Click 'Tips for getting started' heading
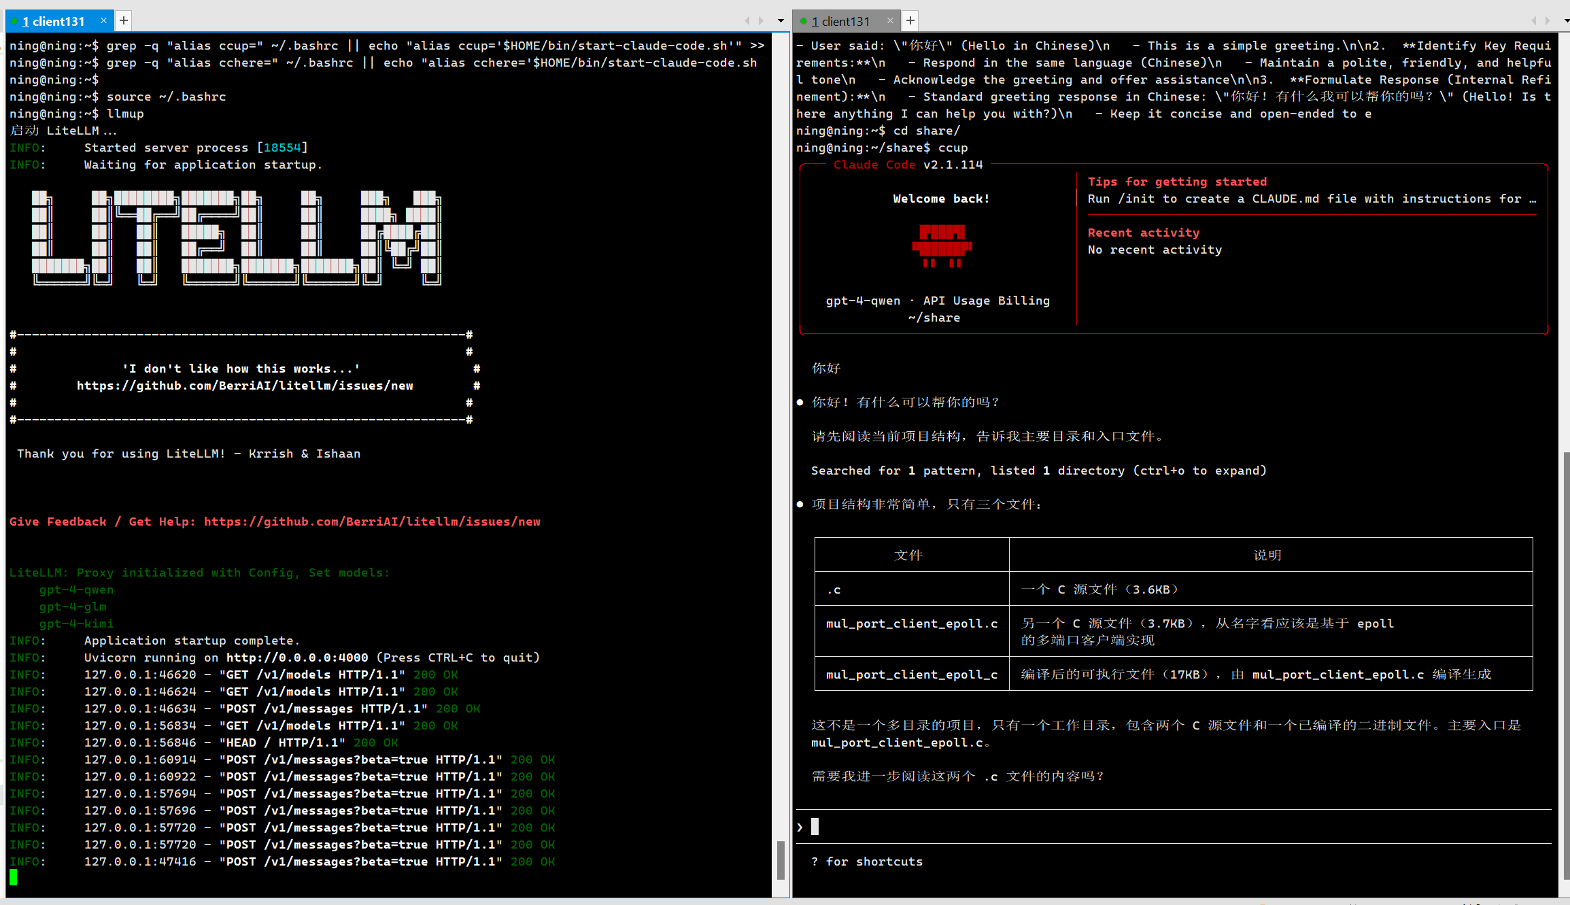Viewport: 1570px width, 905px height. coord(1178,182)
